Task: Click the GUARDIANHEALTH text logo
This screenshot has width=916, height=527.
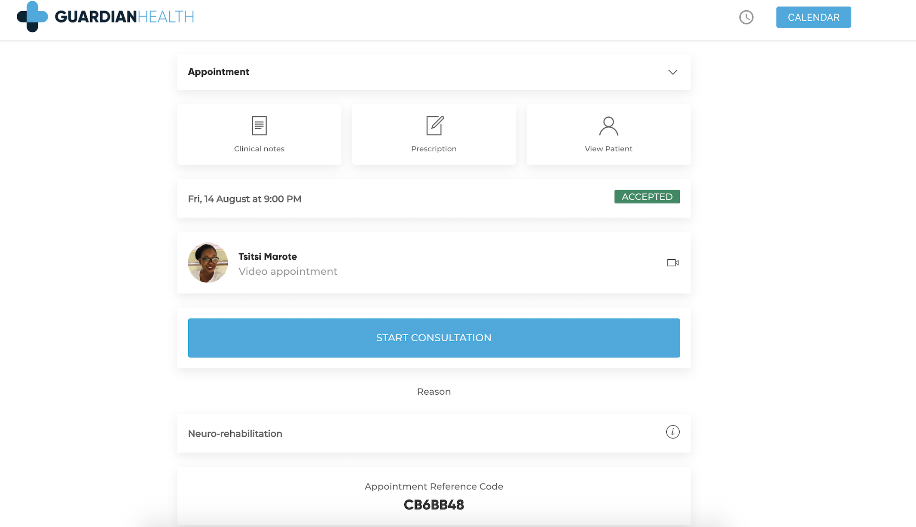Action: (124, 17)
